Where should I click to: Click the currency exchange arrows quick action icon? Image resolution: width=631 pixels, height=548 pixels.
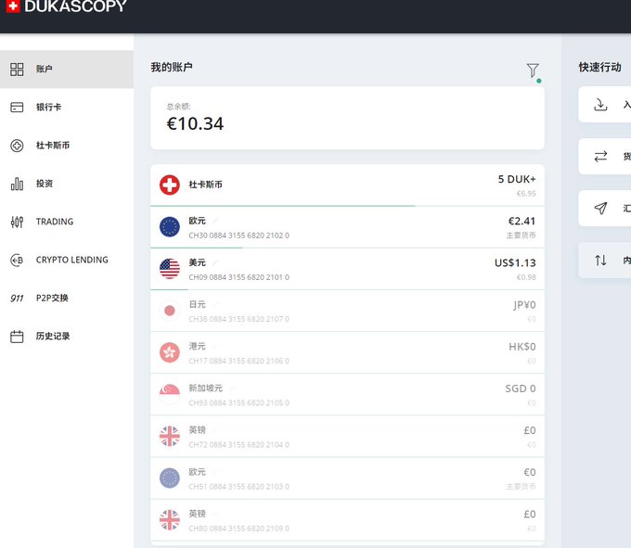click(x=600, y=157)
